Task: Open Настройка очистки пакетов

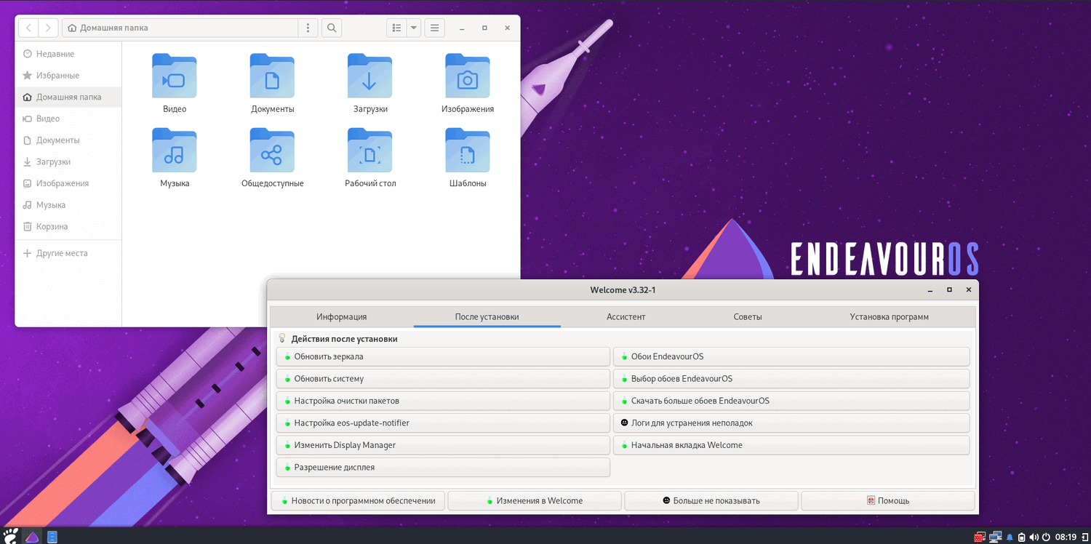Action: point(443,401)
